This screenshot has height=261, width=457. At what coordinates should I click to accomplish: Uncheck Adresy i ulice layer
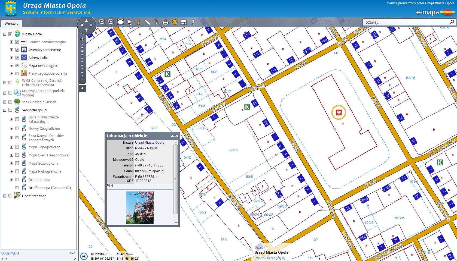coord(17,58)
